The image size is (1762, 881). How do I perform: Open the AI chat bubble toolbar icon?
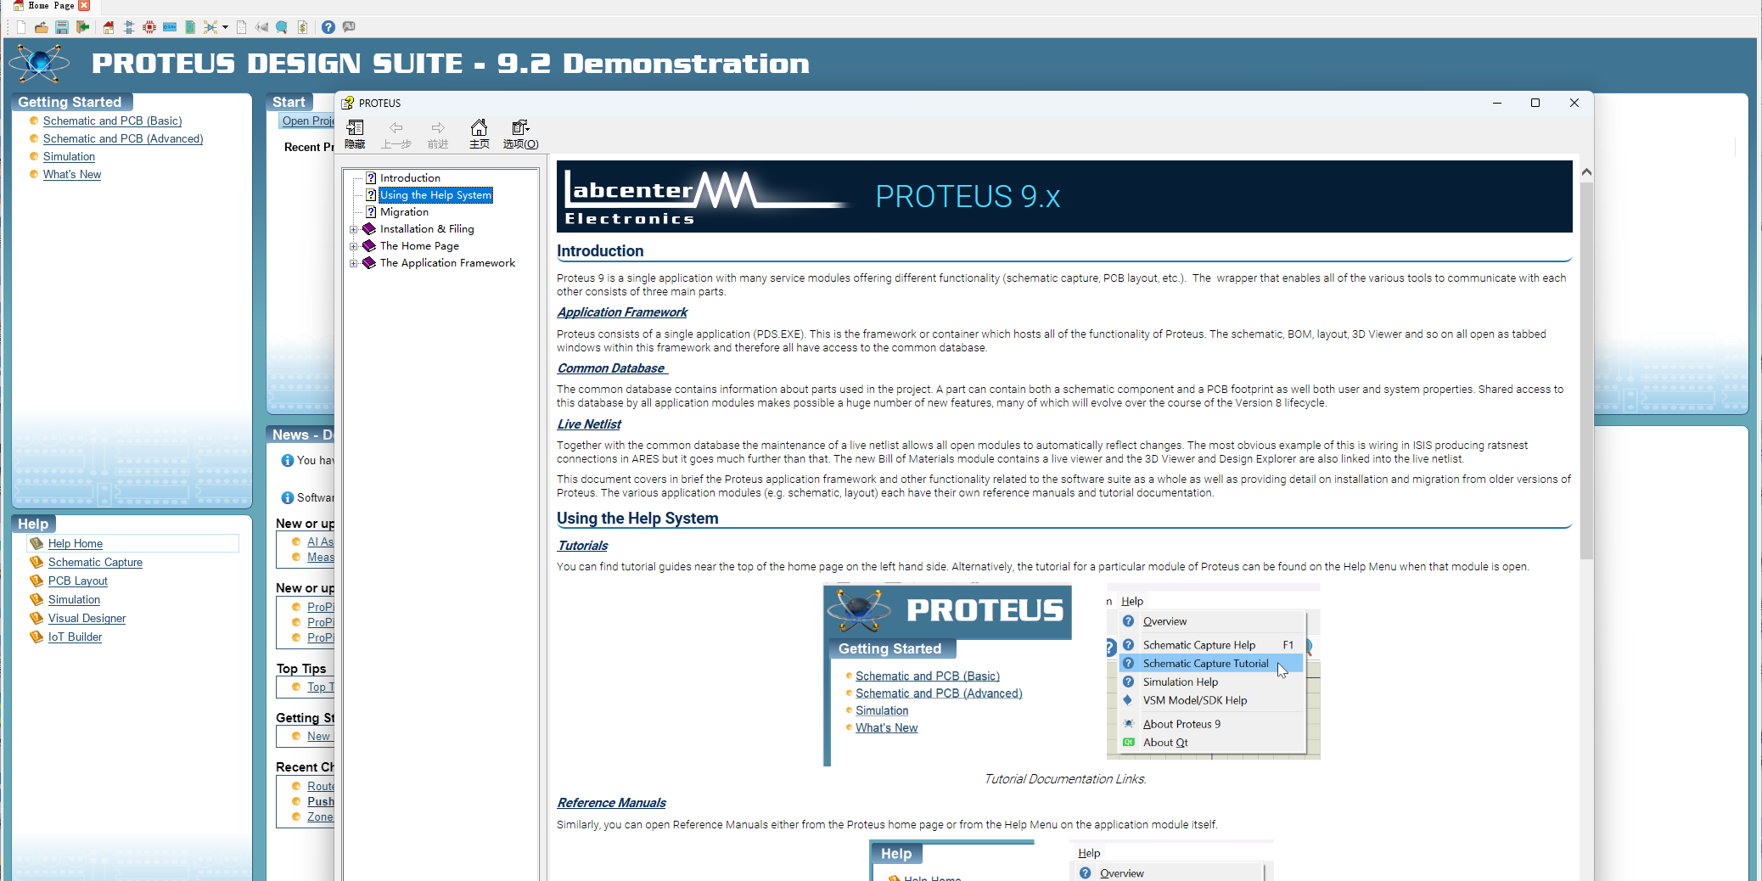pos(349,27)
